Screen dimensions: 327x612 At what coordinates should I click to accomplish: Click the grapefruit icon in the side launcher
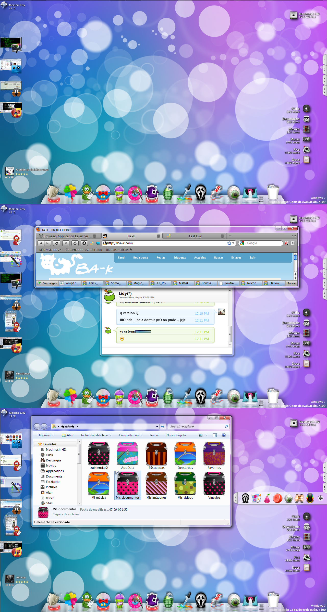278,498
